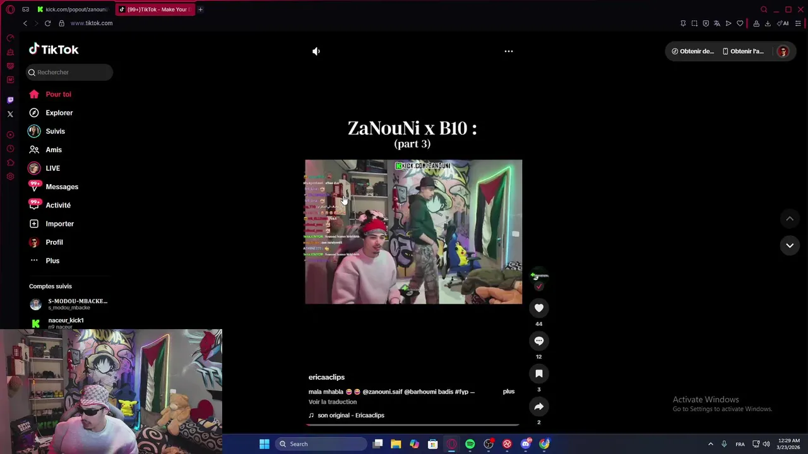808x454 pixels.
Task: Click the video player thumbnail
Action: coord(413,231)
